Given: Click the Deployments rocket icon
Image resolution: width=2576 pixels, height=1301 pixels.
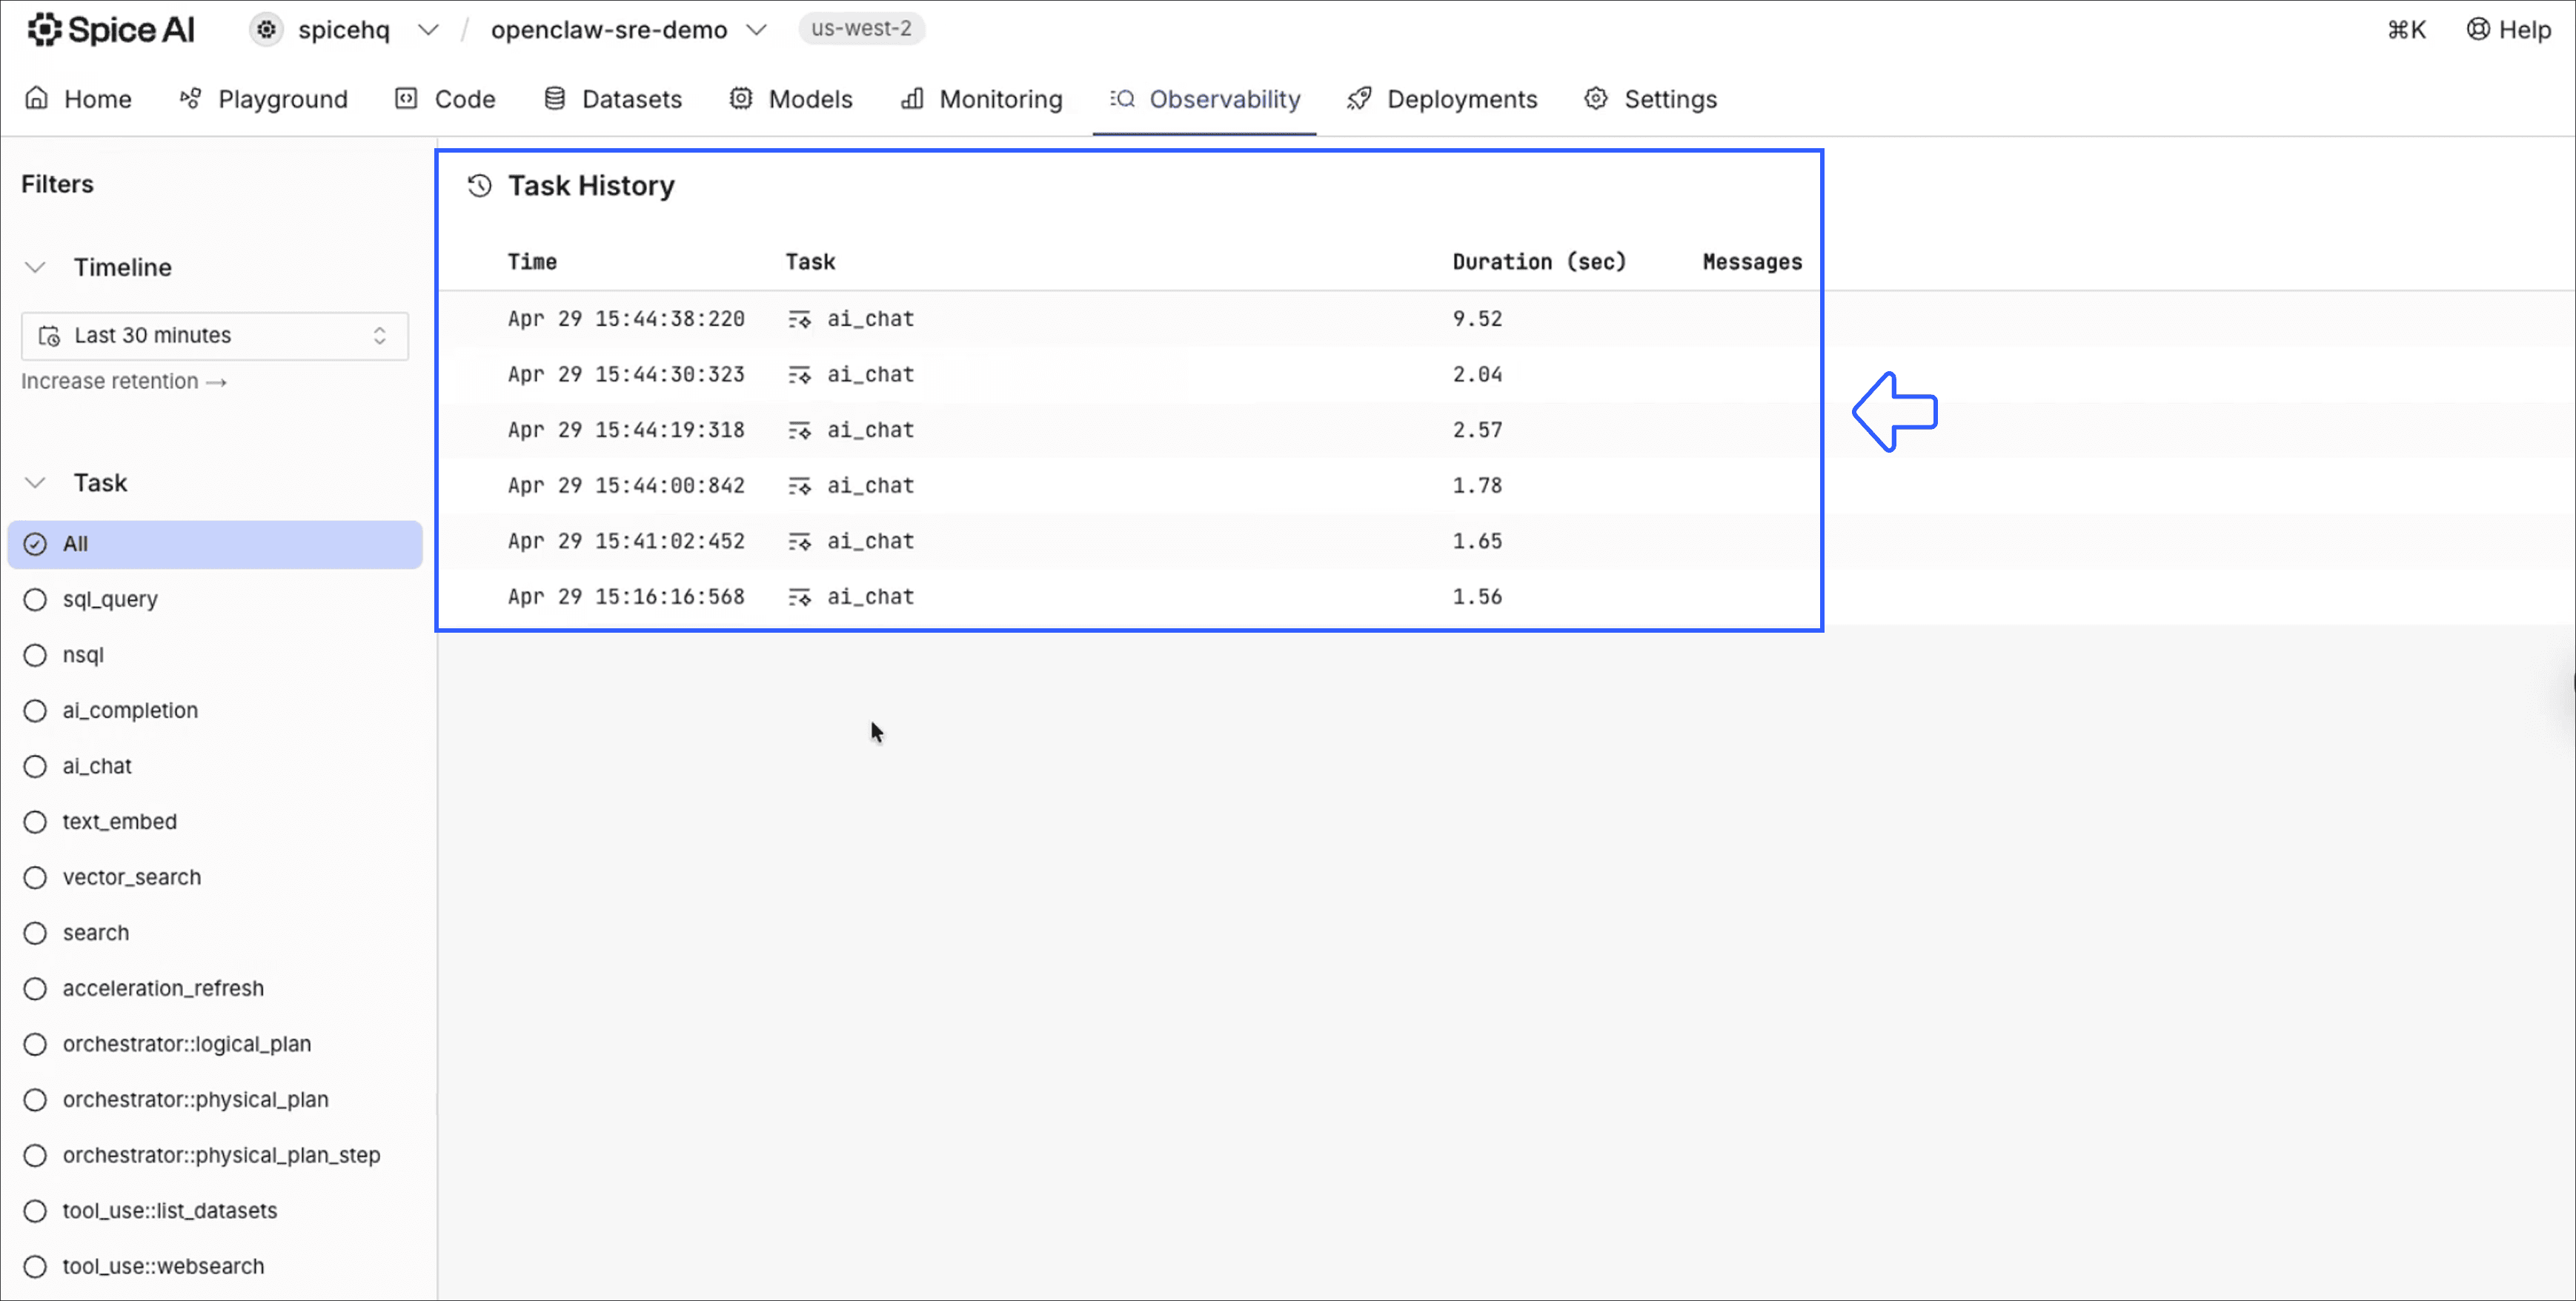Looking at the screenshot, I should (x=1359, y=98).
